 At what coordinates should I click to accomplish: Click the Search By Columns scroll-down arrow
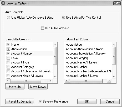click(x=55, y=76)
